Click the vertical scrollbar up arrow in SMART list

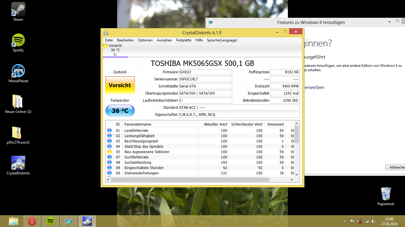[297, 123]
